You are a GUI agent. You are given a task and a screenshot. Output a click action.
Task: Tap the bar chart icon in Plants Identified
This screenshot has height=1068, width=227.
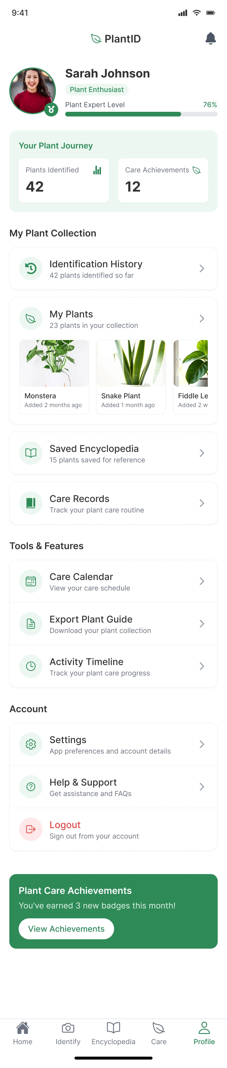[x=97, y=170]
